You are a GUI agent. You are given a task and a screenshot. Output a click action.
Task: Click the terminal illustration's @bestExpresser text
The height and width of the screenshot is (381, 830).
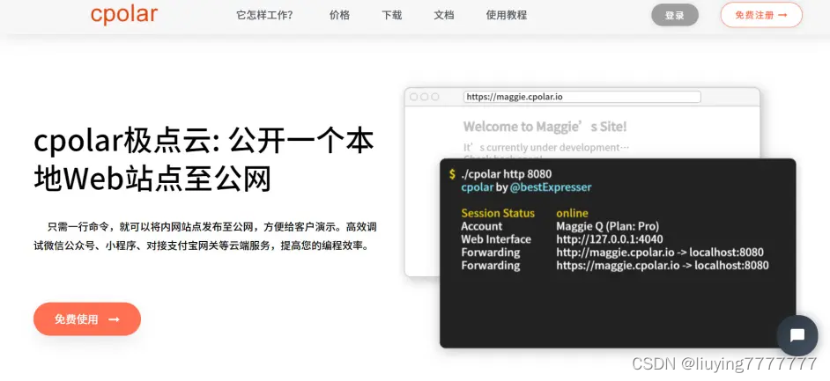click(x=551, y=187)
